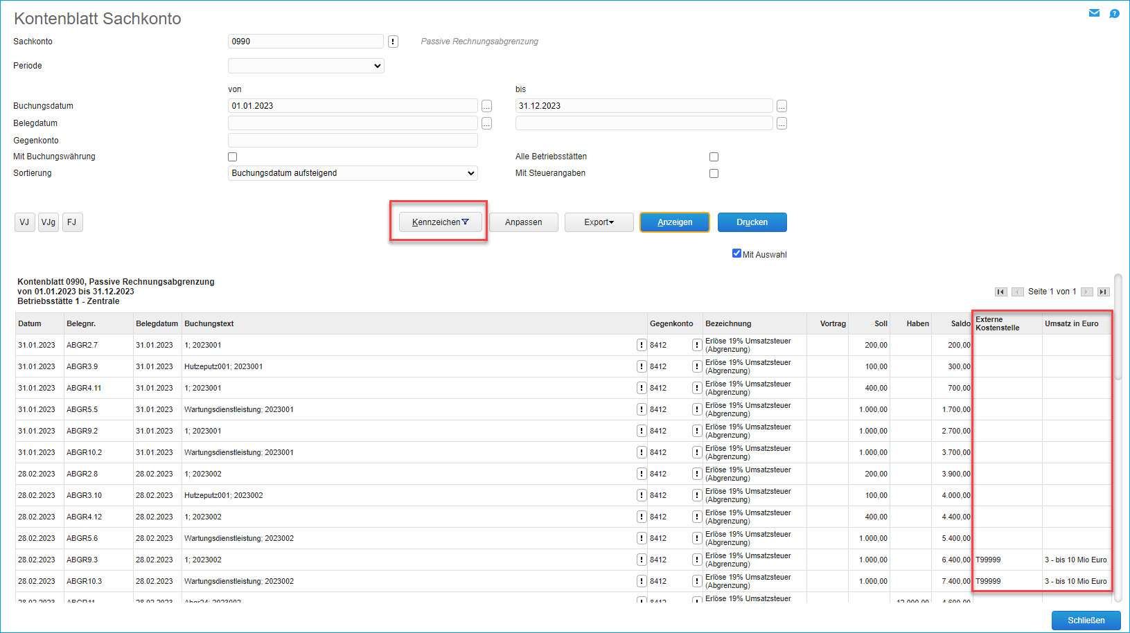This screenshot has width=1130, height=633.
Task: Open Gegenkonto info icon for ABGR9.3
Action: (x=696, y=560)
